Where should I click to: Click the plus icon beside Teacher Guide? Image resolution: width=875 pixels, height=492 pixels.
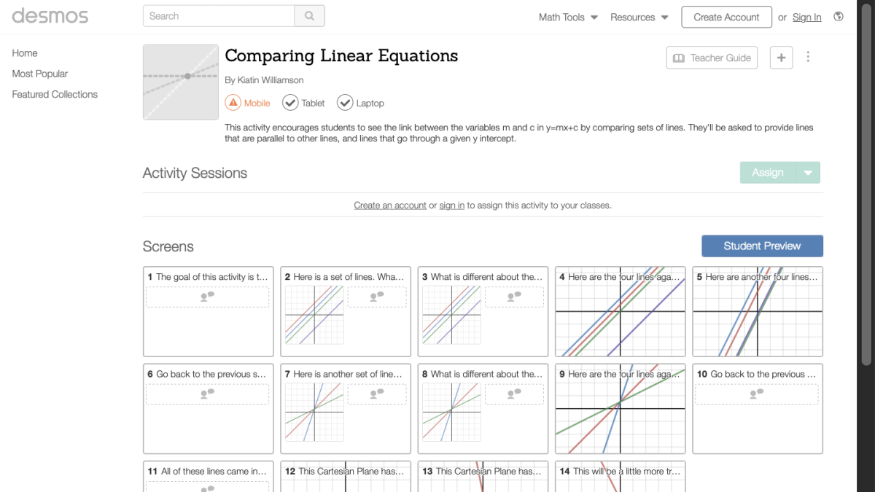pyautogui.click(x=781, y=57)
